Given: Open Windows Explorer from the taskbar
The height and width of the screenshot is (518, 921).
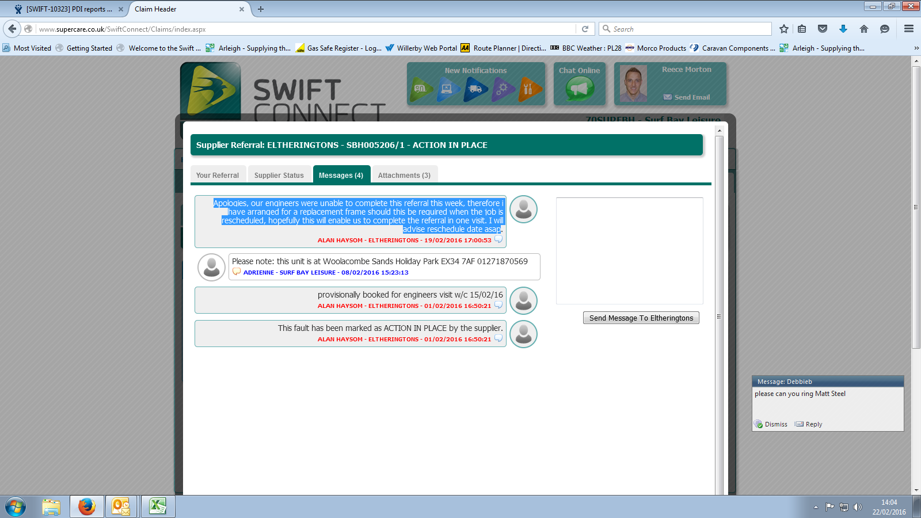Looking at the screenshot, I should point(51,506).
